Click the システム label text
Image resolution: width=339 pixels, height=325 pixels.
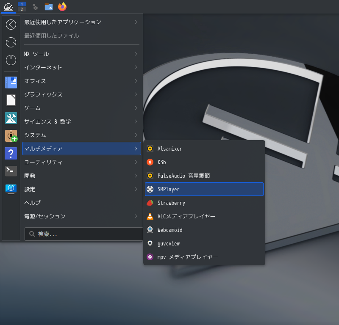[x=35, y=135]
